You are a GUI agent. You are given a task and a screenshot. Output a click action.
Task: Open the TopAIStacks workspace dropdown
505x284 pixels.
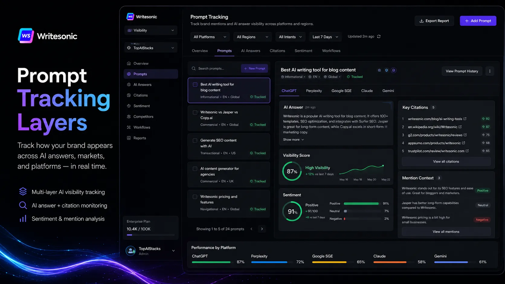151,48
